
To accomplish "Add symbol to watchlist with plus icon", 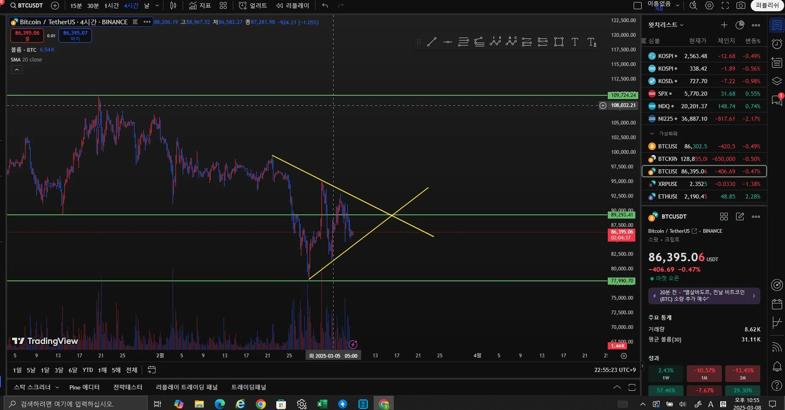I will click(x=724, y=25).
